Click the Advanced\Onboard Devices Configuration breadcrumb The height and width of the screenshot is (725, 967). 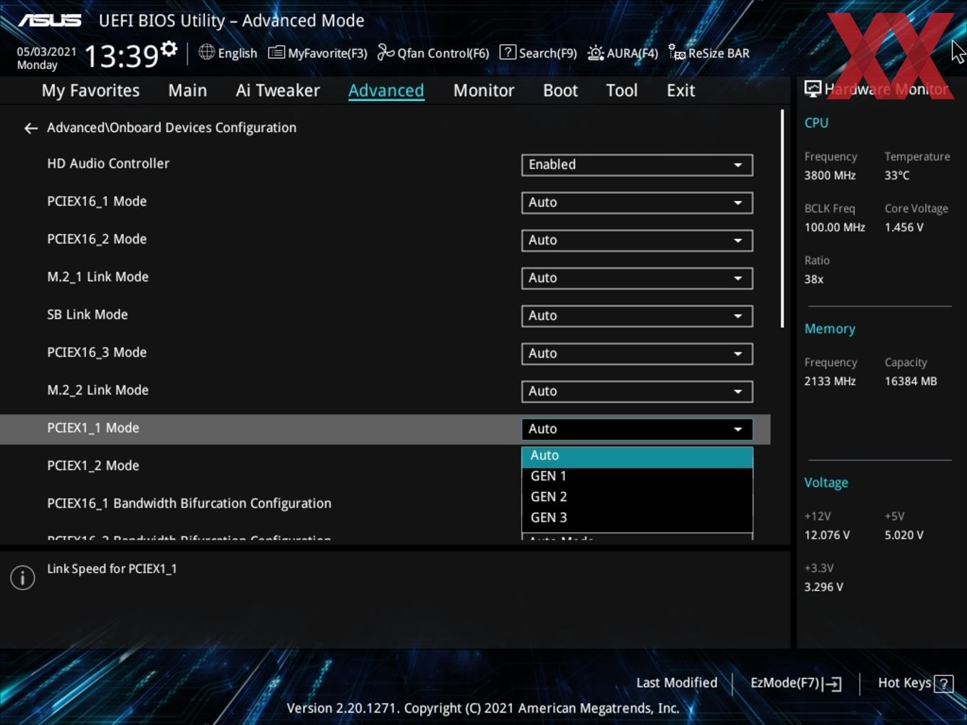pyautogui.click(x=171, y=128)
